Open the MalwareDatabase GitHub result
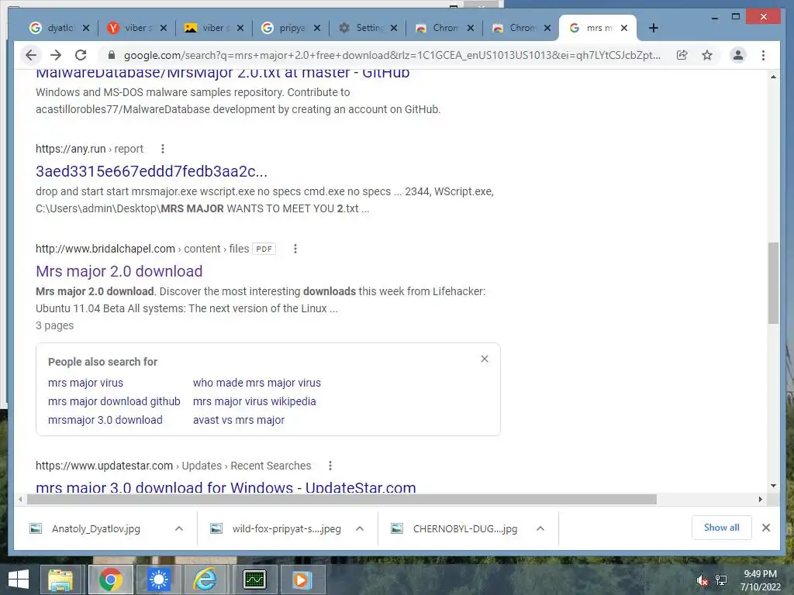This screenshot has width=794, height=595. [x=223, y=74]
